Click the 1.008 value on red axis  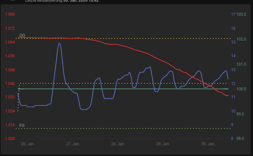coord(10,139)
